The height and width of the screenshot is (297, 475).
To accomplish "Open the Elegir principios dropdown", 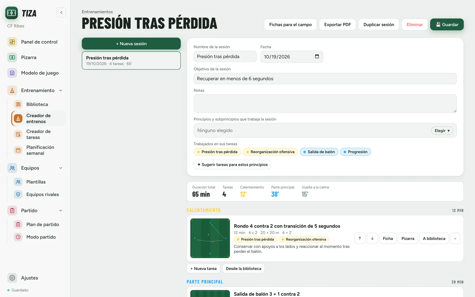I will [x=442, y=130].
